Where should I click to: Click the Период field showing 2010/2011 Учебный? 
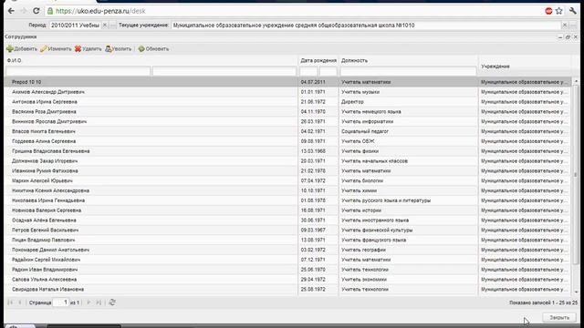pos(75,26)
